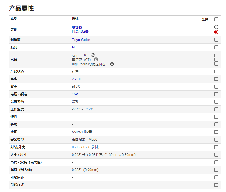Image resolution: width=226 pixels, height=192 pixels.
Task: Open the 16V rated voltage link
Action: pyautogui.click(x=75, y=94)
